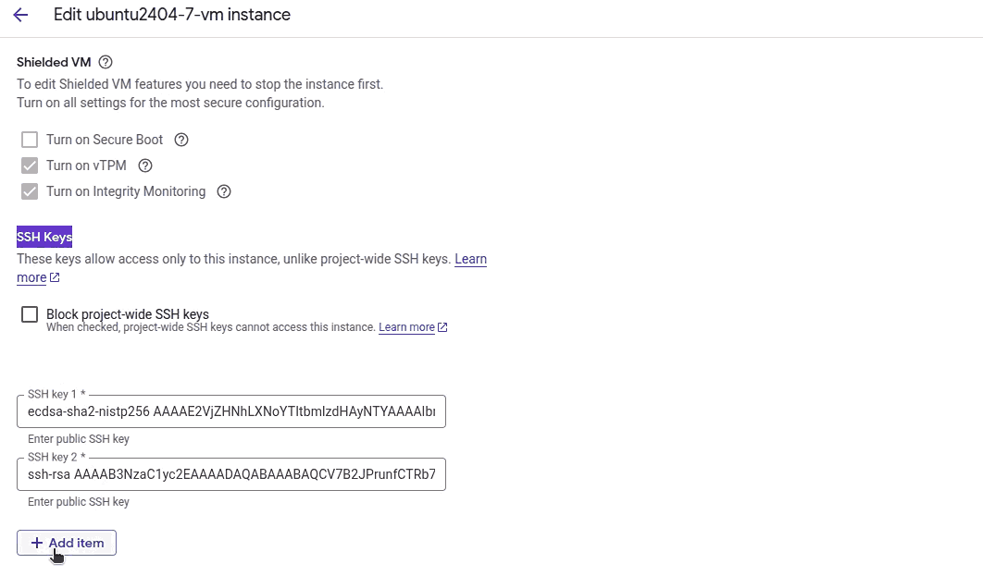The height and width of the screenshot is (576, 983).
Task: Check Block project-wide SSH keys box
Action: coord(30,314)
